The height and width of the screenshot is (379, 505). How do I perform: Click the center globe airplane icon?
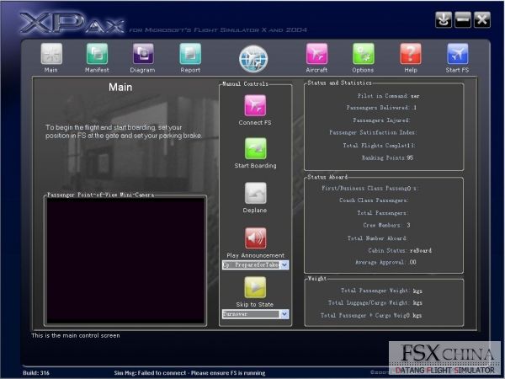click(253, 59)
